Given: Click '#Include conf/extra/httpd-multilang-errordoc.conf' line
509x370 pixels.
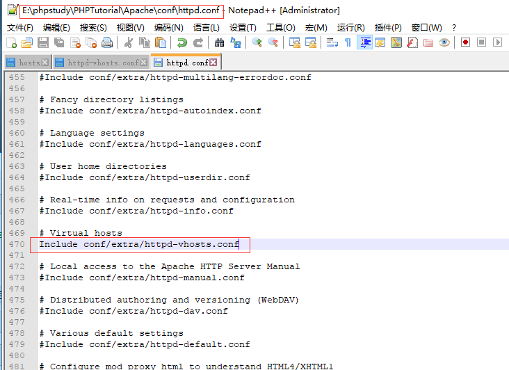Looking at the screenshot, I should [175, 78].
